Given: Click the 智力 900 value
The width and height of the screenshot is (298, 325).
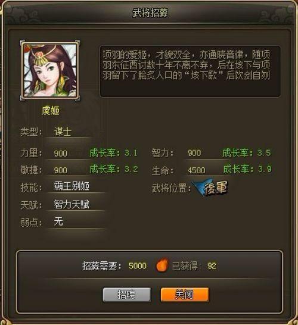Looking at the screenshot, I should (x=194, y=153).
